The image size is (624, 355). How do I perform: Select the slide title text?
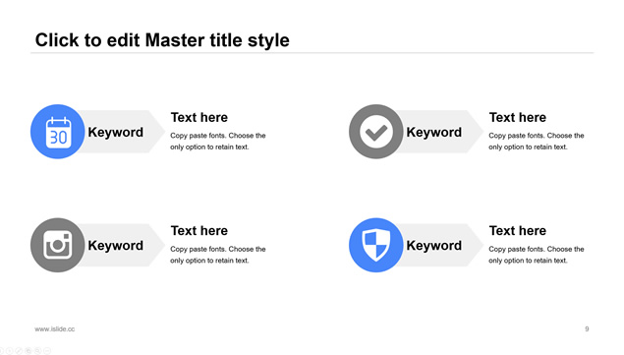tap(162, 40)
